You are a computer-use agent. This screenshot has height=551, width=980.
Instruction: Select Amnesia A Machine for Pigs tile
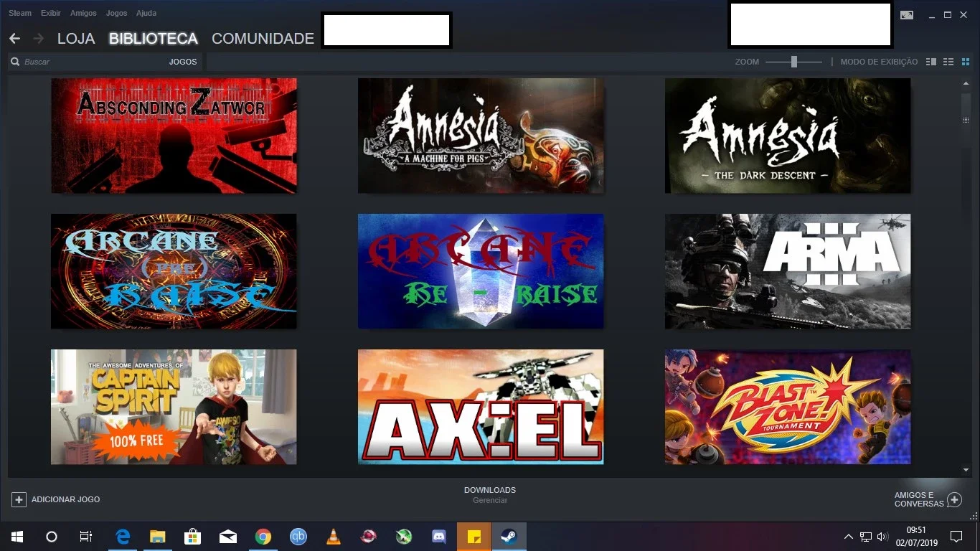(481, 136)
